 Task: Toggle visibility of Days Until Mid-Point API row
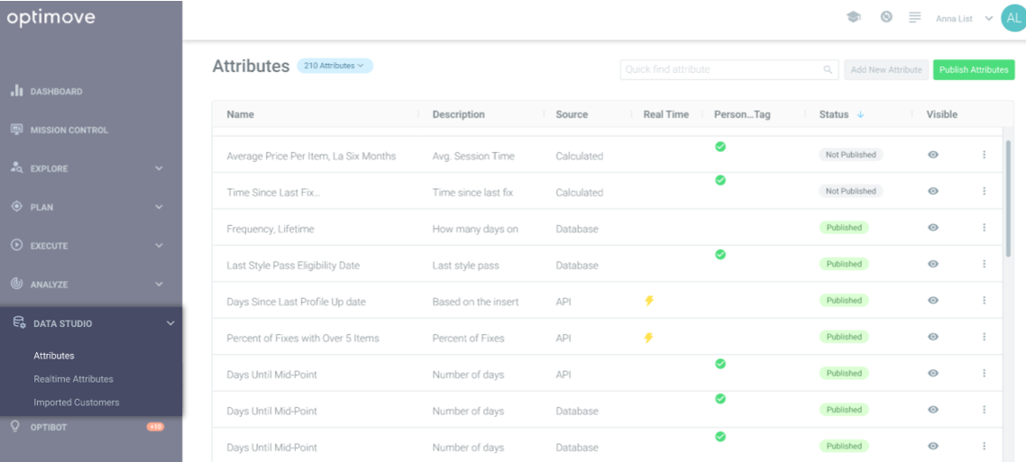tap(933, 373)
